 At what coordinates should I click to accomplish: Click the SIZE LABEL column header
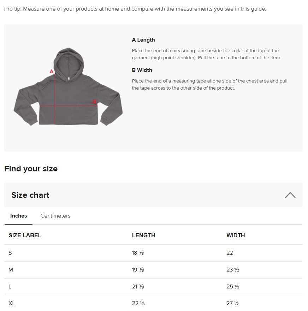pos(25,235)
